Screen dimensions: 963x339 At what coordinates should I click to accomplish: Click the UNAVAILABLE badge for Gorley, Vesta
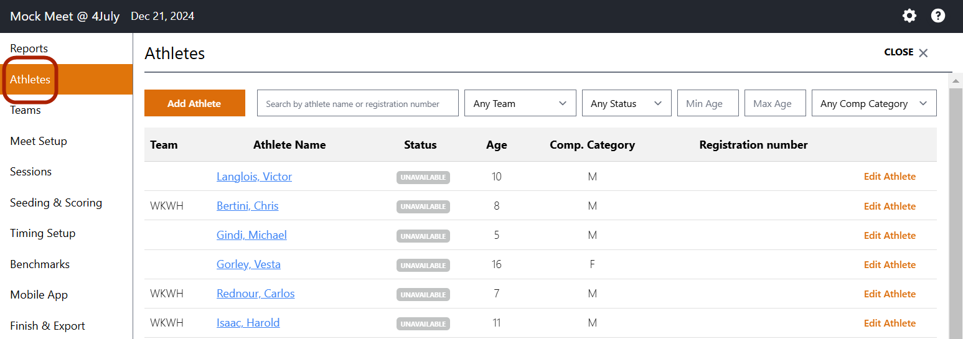[x=423, y=265]
